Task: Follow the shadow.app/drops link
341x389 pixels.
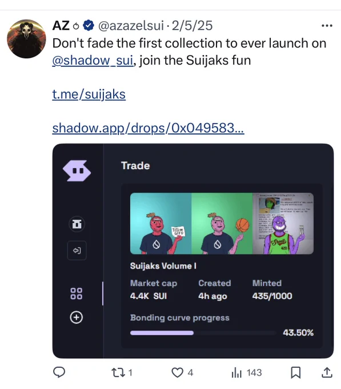Action: click(148, 128)
